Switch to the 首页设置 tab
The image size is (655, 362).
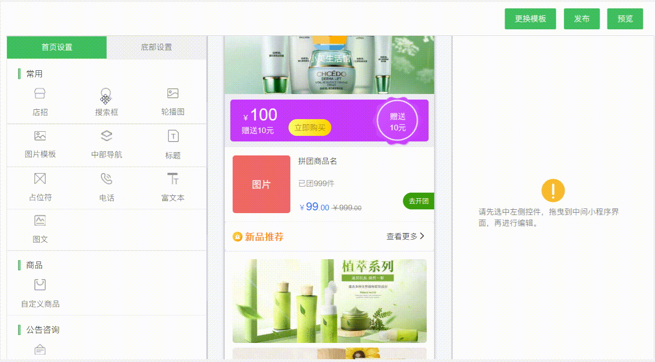coord(57,47)
